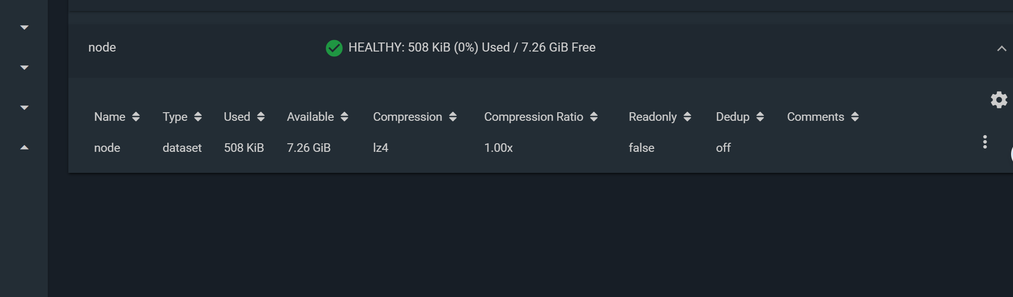Sort by Readonly column arrows
1013x297 pixels.
pos(687,117)
